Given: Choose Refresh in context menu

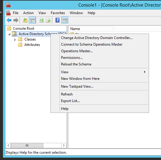Looking at the screenshot, I should tap(100, 94).
